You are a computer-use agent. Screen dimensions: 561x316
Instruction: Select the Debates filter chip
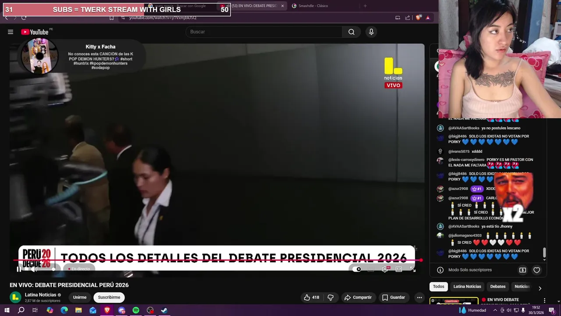[498, 287]
